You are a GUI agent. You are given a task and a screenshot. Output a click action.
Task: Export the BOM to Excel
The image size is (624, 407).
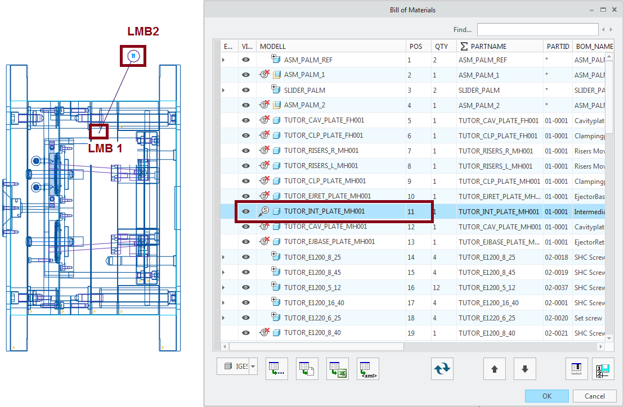click(338, 369)
